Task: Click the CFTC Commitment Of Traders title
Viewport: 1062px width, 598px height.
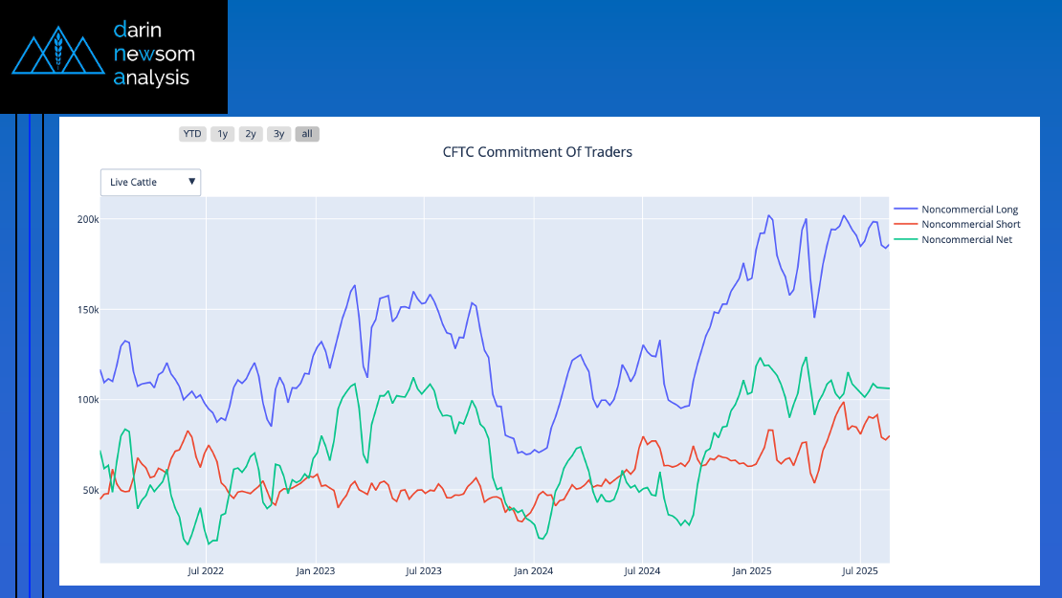Action: [x=537, y=152]
